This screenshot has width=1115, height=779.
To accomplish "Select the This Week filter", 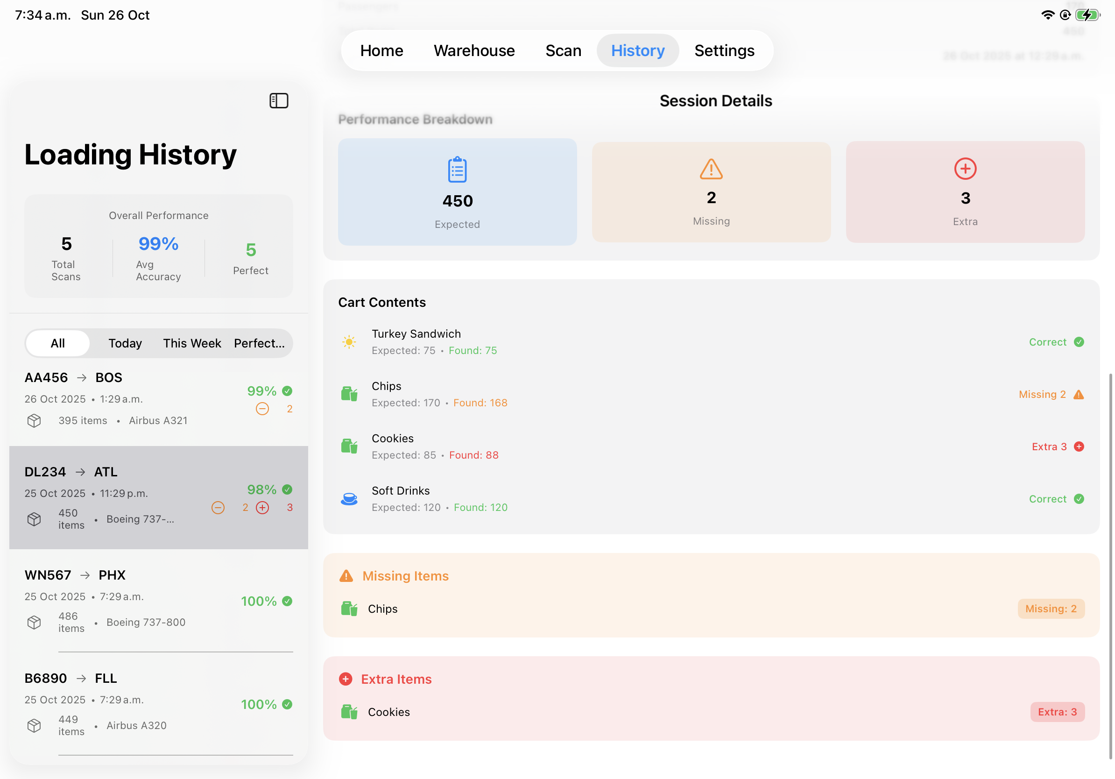I will pyautogui.click(x=192, y=343).
